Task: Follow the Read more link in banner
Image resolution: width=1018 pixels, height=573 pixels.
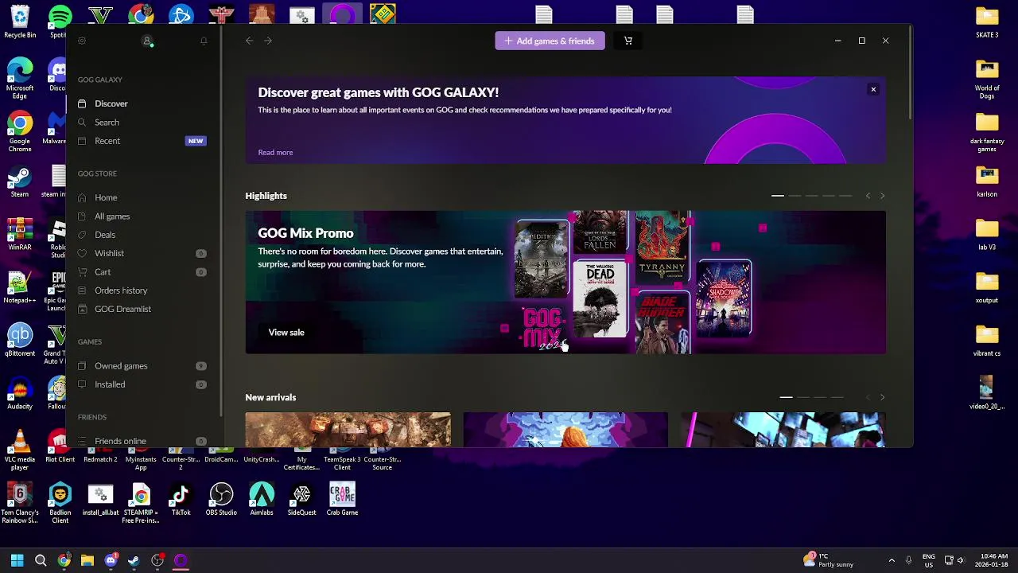Action: (275, 152)
